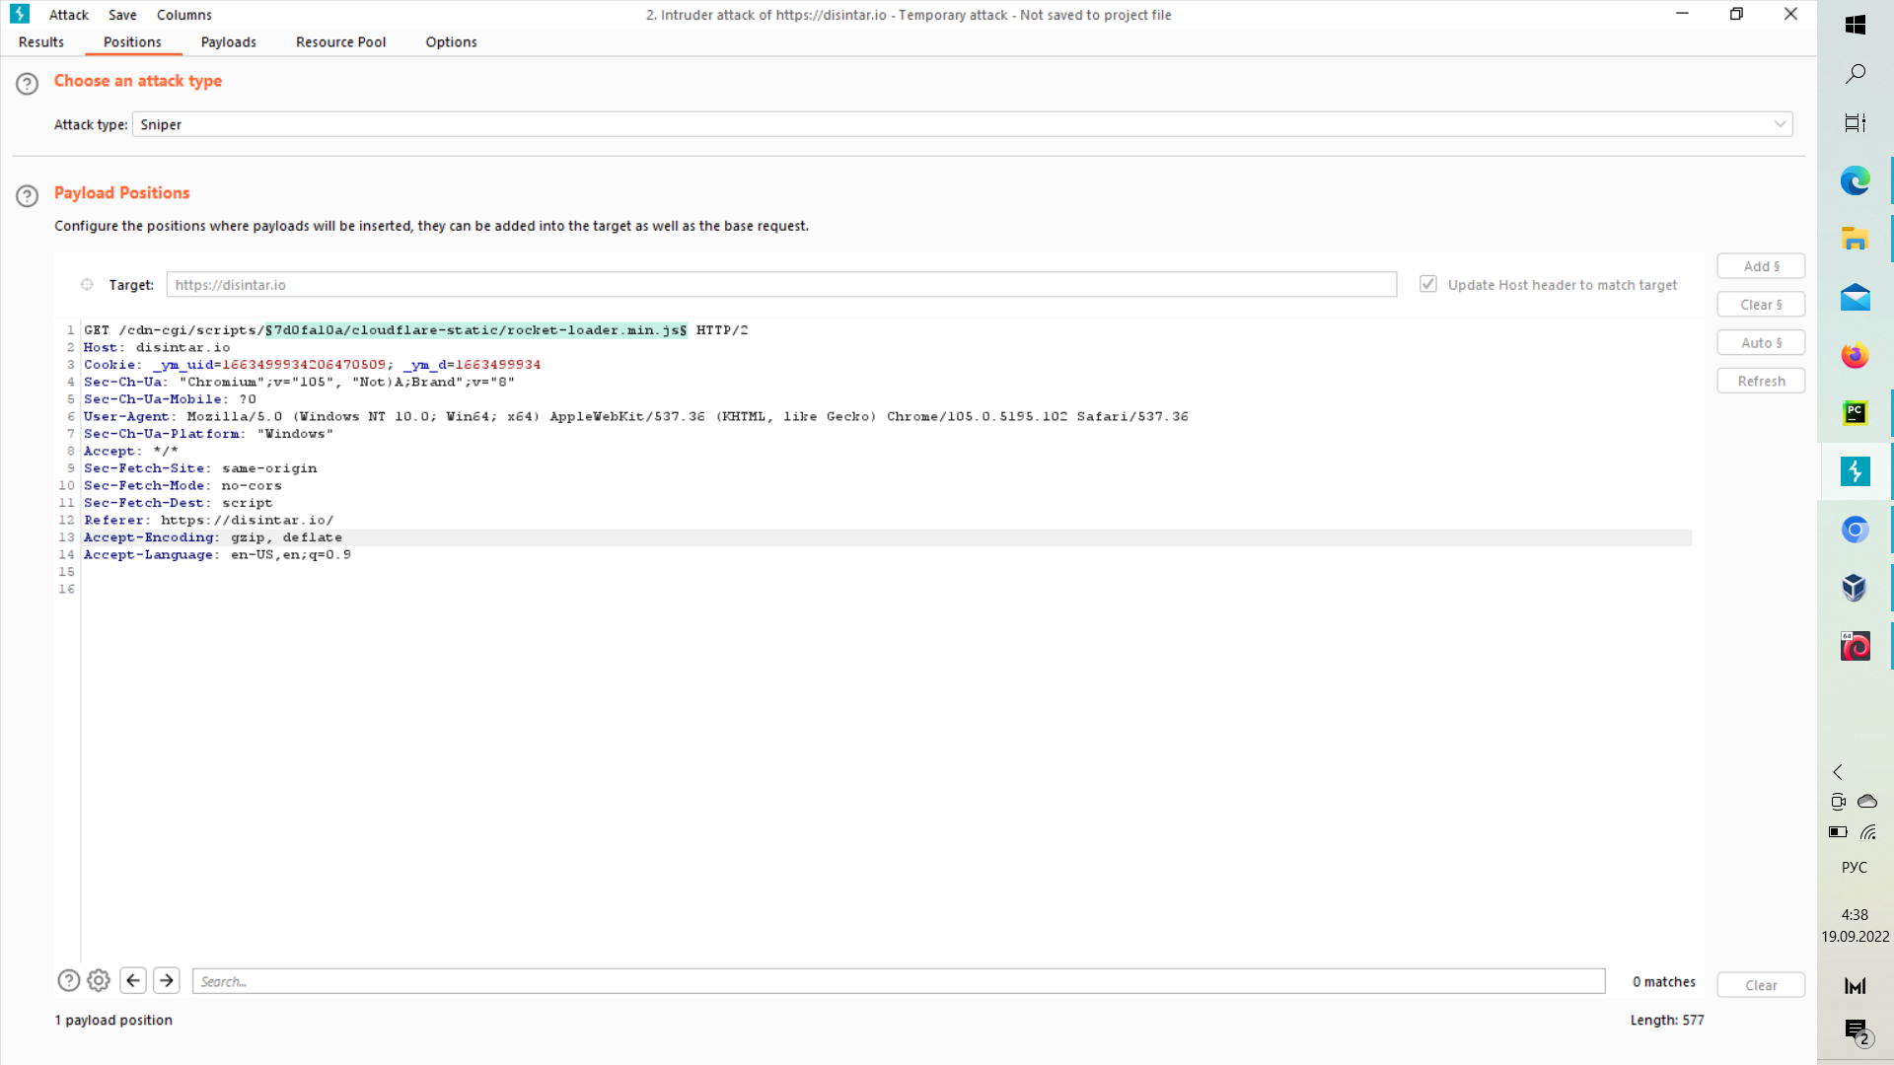Open VirtualBox from the taskbar

click(x=1856, y=589)
